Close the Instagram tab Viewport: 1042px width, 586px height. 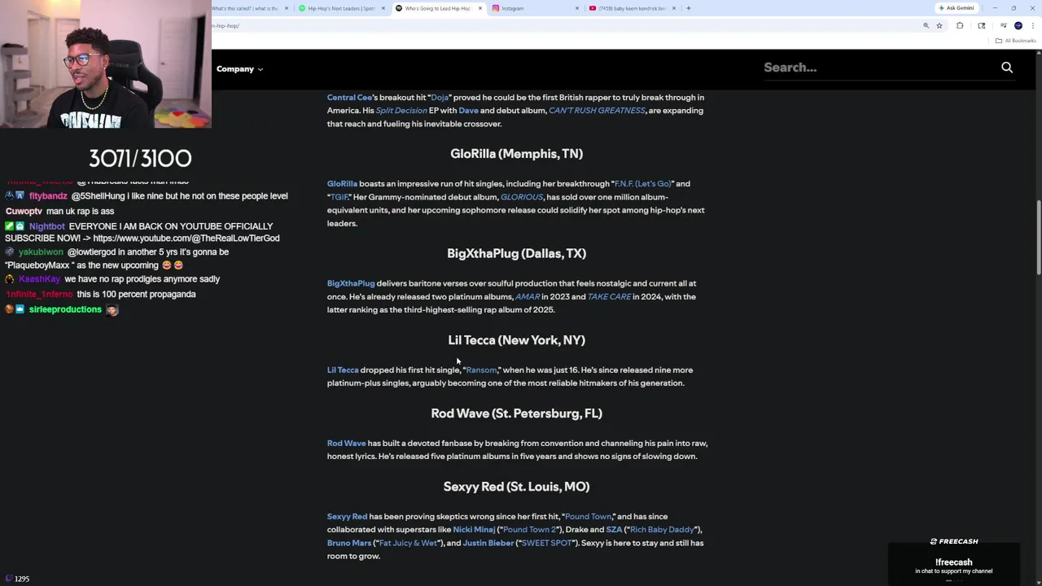pos(577,8)
